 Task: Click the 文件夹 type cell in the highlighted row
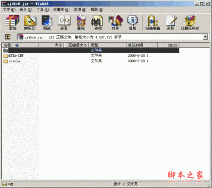tap(96, 50)
